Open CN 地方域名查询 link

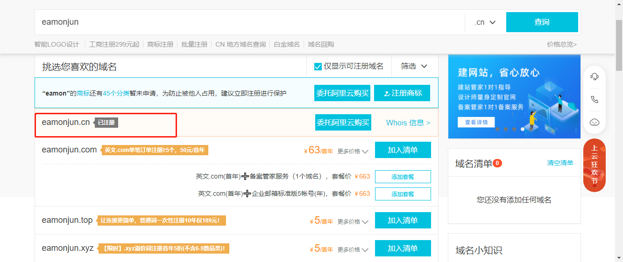[x=241, y=44]
